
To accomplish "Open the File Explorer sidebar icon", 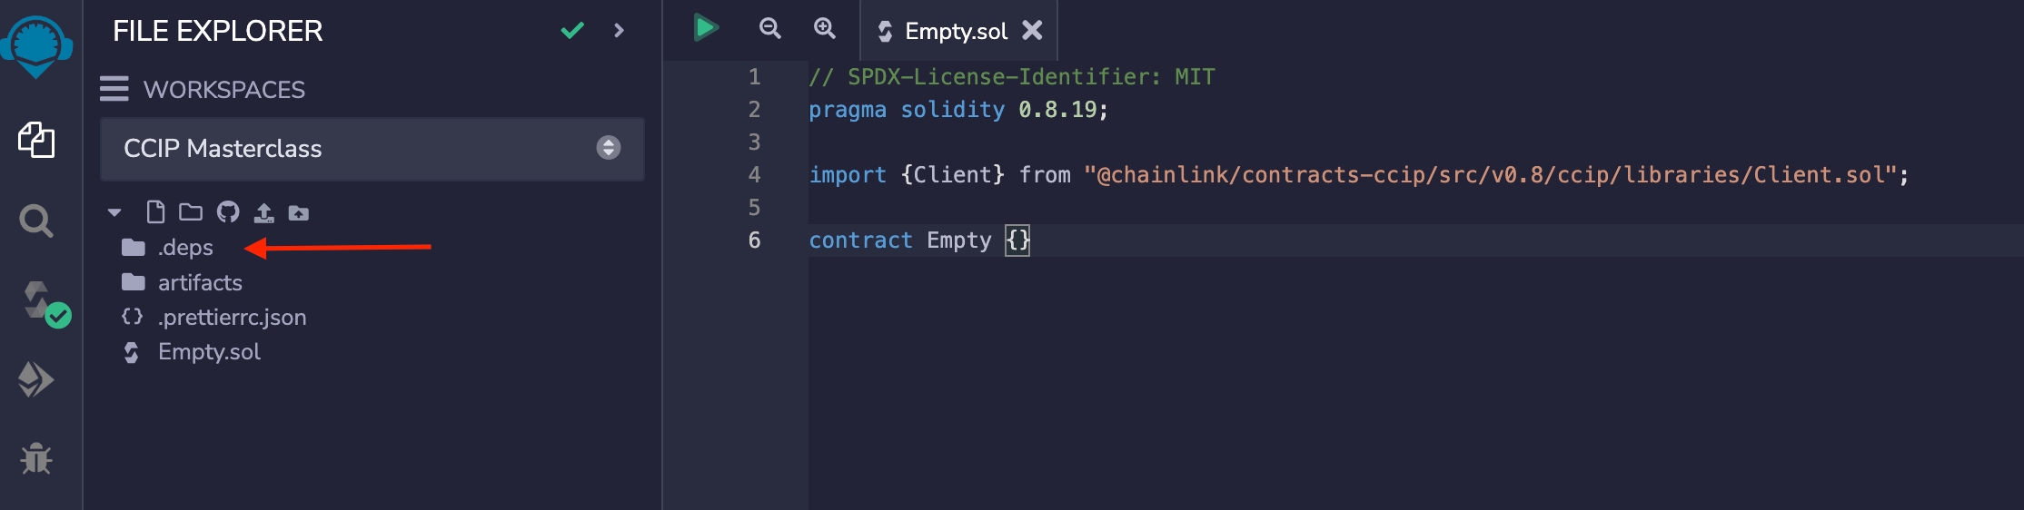I will [36, 140].
